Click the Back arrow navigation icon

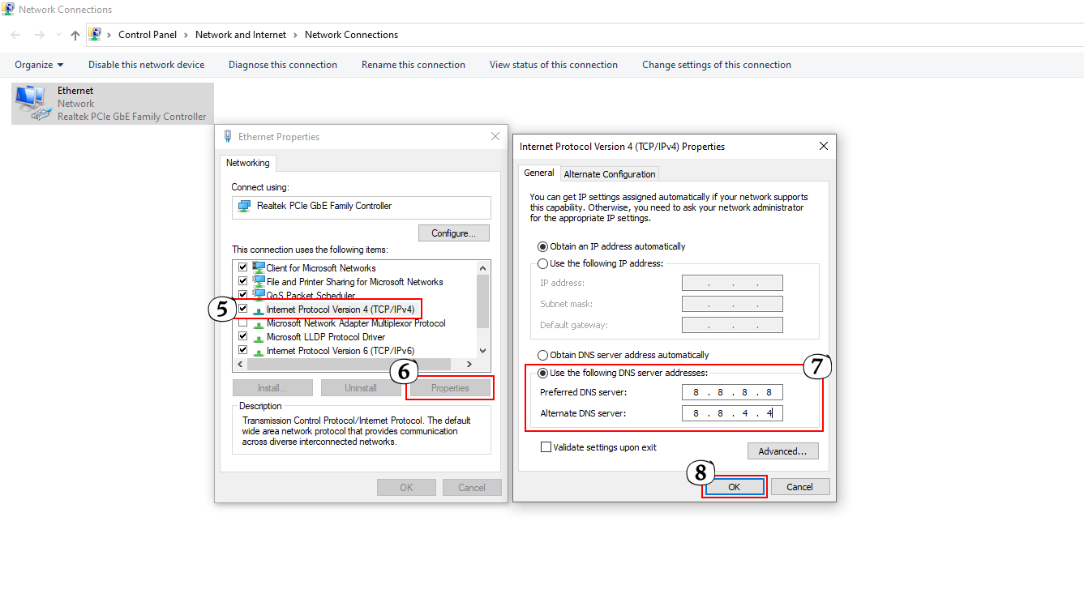(16, 35)
